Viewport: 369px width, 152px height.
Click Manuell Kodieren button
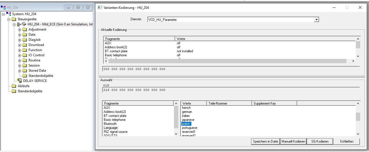pos(293,141)
